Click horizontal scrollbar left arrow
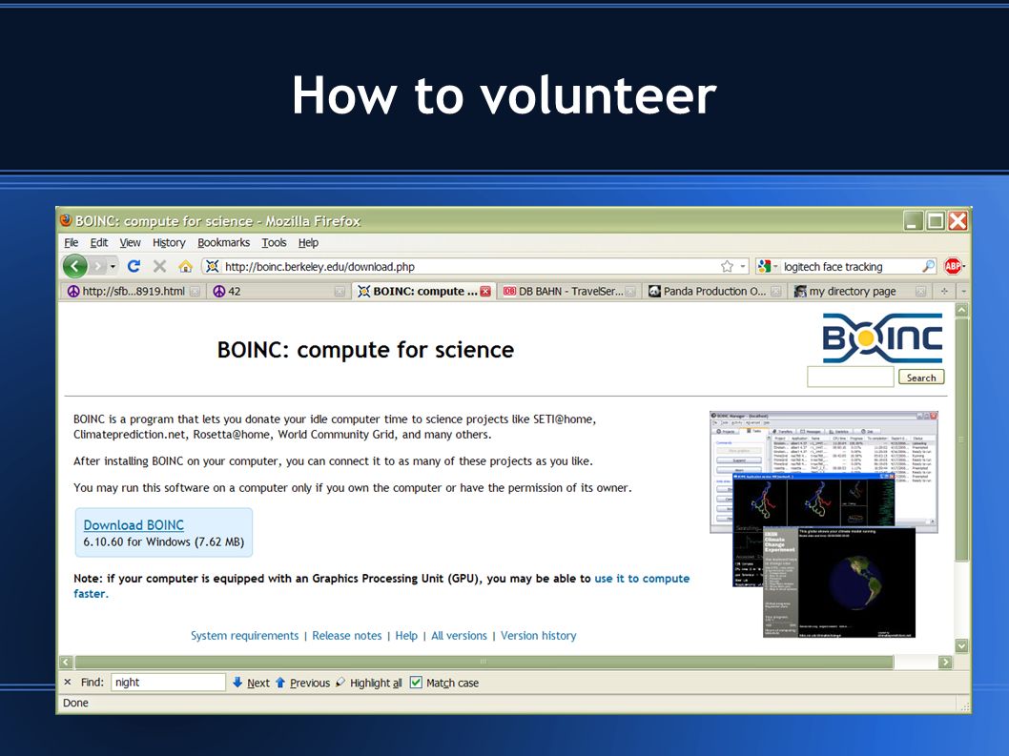 point(66,662)
